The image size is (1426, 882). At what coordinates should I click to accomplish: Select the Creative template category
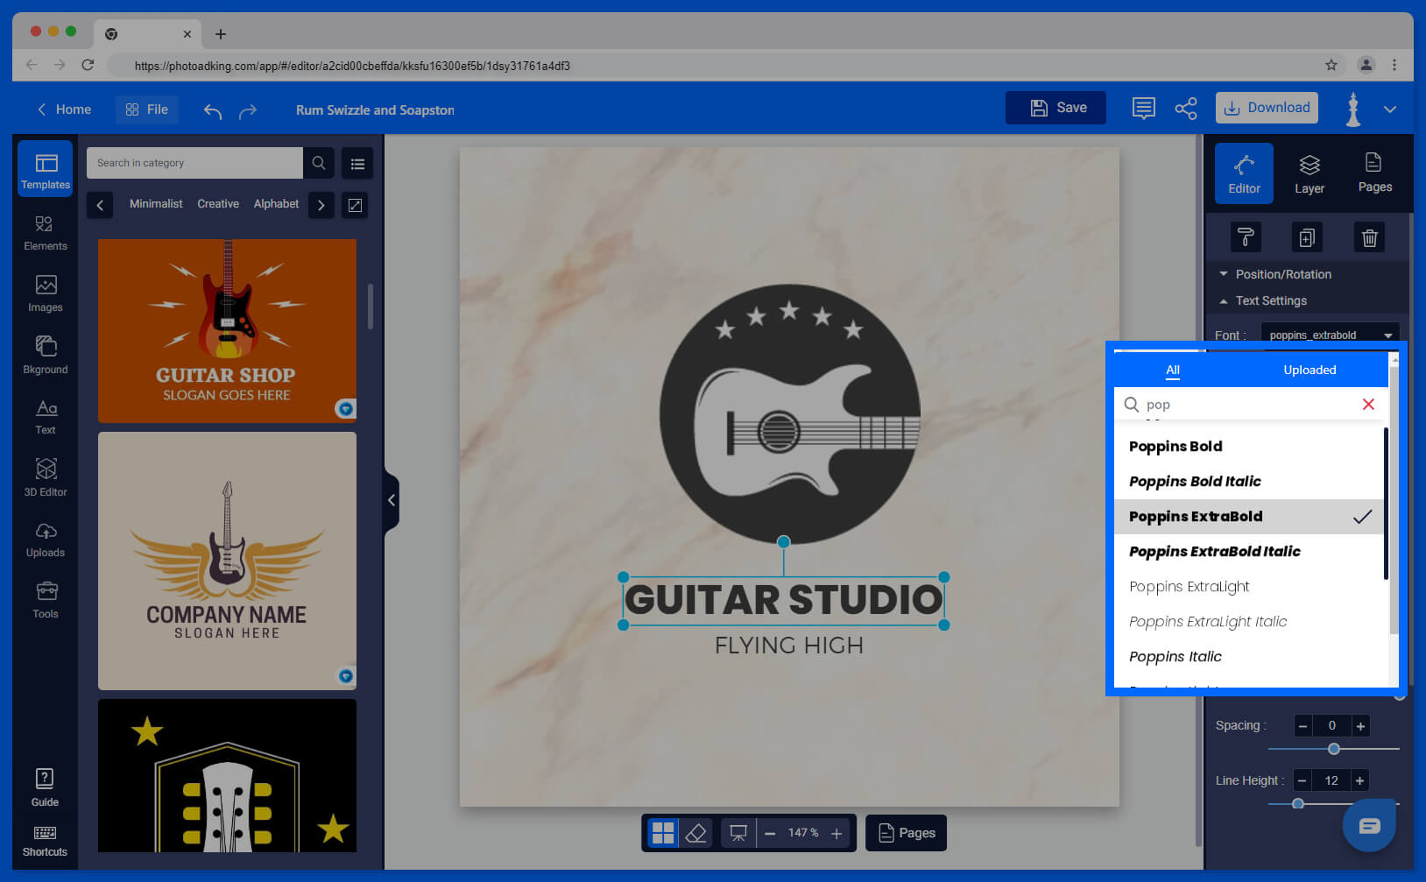[x=217, y=204]
